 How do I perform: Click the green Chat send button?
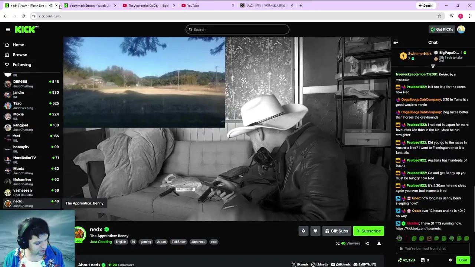coord(463,260)
